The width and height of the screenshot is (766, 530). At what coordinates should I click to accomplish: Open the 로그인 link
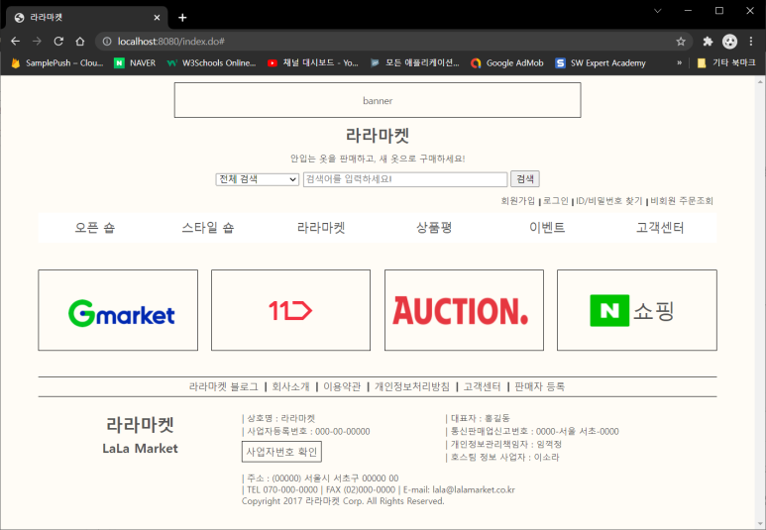click(x=556, y=201)
